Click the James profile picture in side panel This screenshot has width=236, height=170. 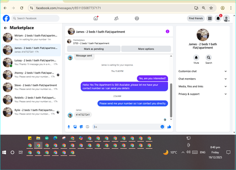tap(203, 35)
